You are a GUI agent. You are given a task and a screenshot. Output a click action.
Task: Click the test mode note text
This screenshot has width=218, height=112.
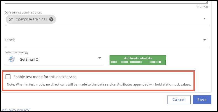click(x=99, y=84)
